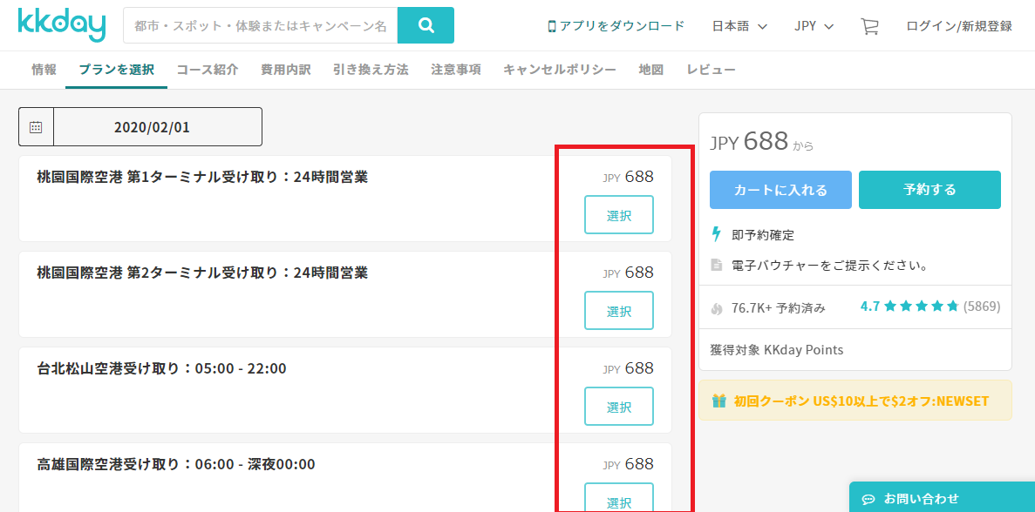Open the レビュー tab
This screenshot has height=512, width=1035.
[711, 70]
